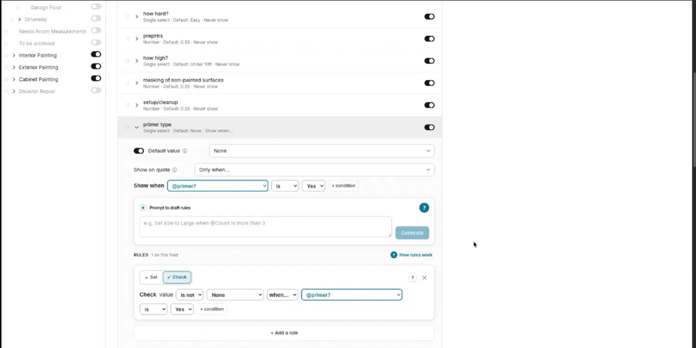This screenshot has width=696, height=348.
Task: Expand the 'how hard?' field row
Action: pyautogui.click(x=137, y=16)
